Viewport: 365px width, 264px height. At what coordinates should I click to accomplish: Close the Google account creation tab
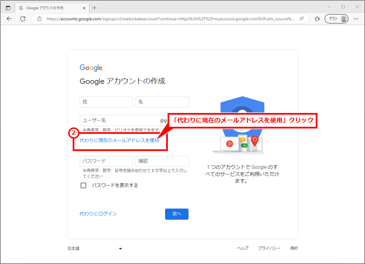(84, 8)
